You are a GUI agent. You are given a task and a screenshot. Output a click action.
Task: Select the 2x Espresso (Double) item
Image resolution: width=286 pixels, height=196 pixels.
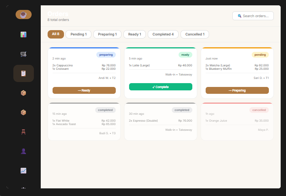(143, 121)
